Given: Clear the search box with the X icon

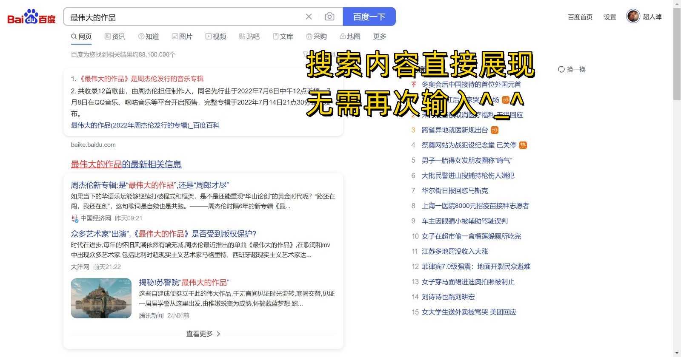Looking at the screenshot, I should point(309,17).
